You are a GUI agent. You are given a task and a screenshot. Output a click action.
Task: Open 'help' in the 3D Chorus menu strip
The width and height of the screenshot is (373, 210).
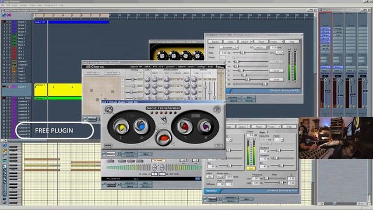210,66
